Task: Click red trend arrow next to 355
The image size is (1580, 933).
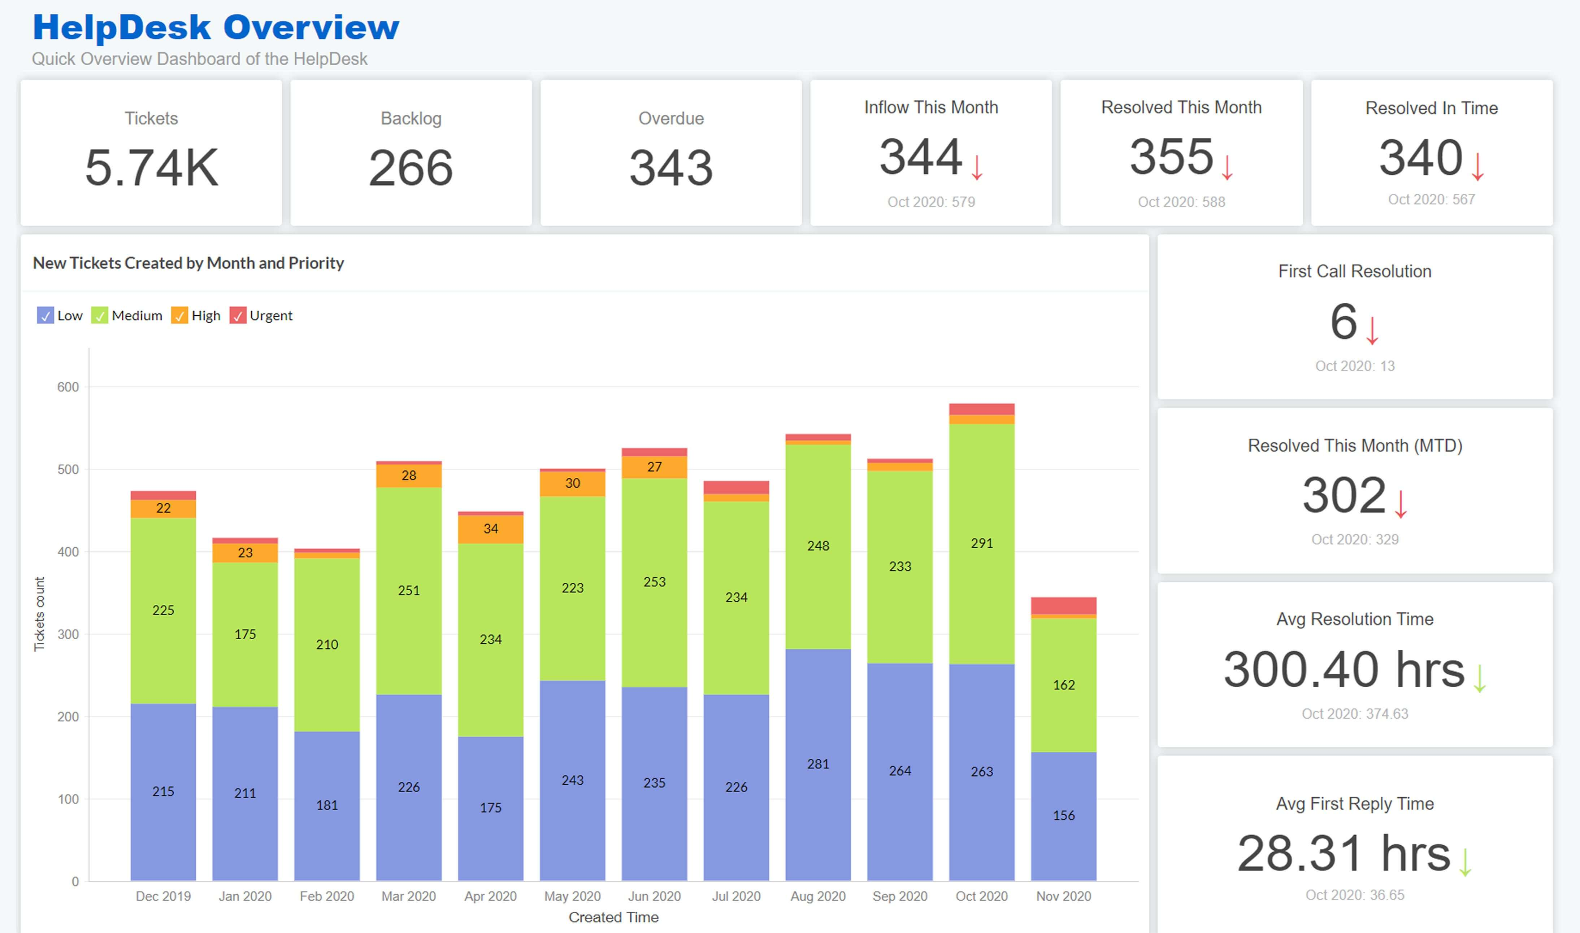Action: [1227, 168]
